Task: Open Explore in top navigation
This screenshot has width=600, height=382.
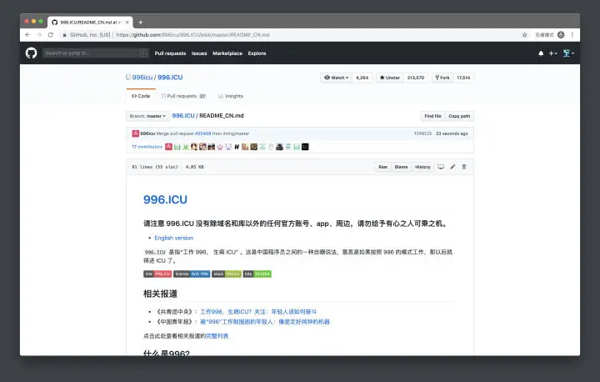Action: tap(257, 53)
